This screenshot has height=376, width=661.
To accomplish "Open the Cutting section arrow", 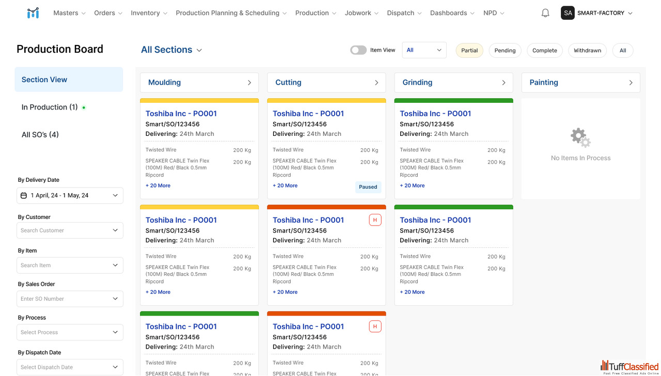I will (376, 83).
